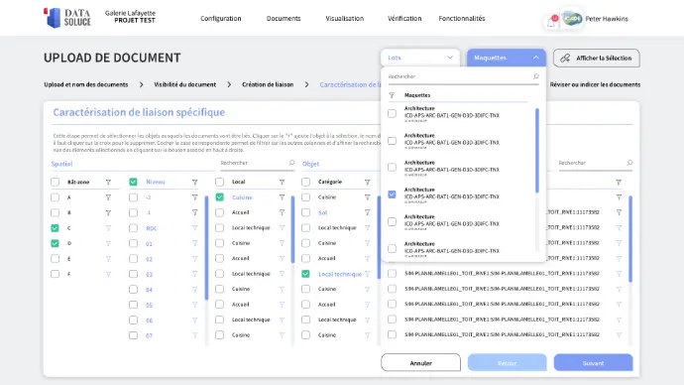Viewport: 684px width, 385px height.
Task: Open Peter Hawkins profile avatar
Action: tap(572, 18)
